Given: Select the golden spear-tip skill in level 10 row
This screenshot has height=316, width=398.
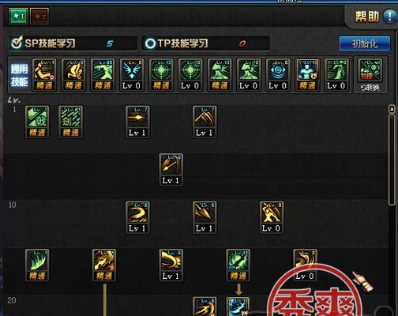Looking at the screenshot, I should point(205,217).
